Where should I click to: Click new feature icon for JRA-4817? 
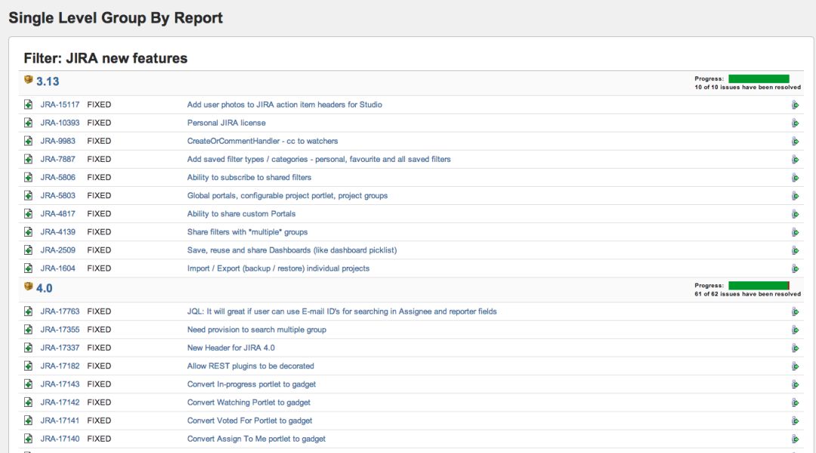pyautogui.click(x=28, y=214)
